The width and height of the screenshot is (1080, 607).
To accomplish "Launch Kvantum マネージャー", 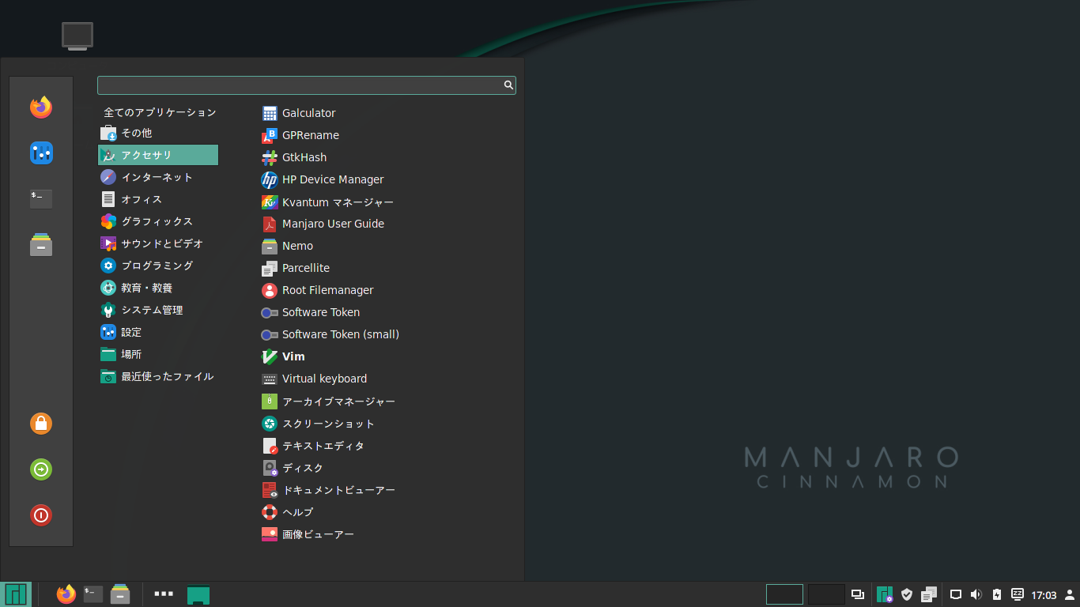I will [327, 202].
